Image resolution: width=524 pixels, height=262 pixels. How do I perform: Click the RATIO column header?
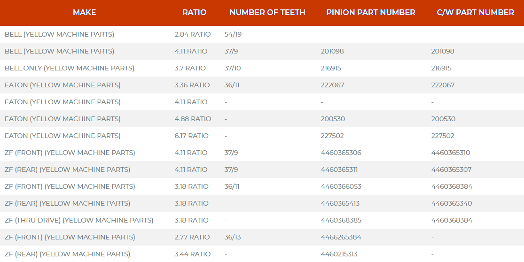194,12
